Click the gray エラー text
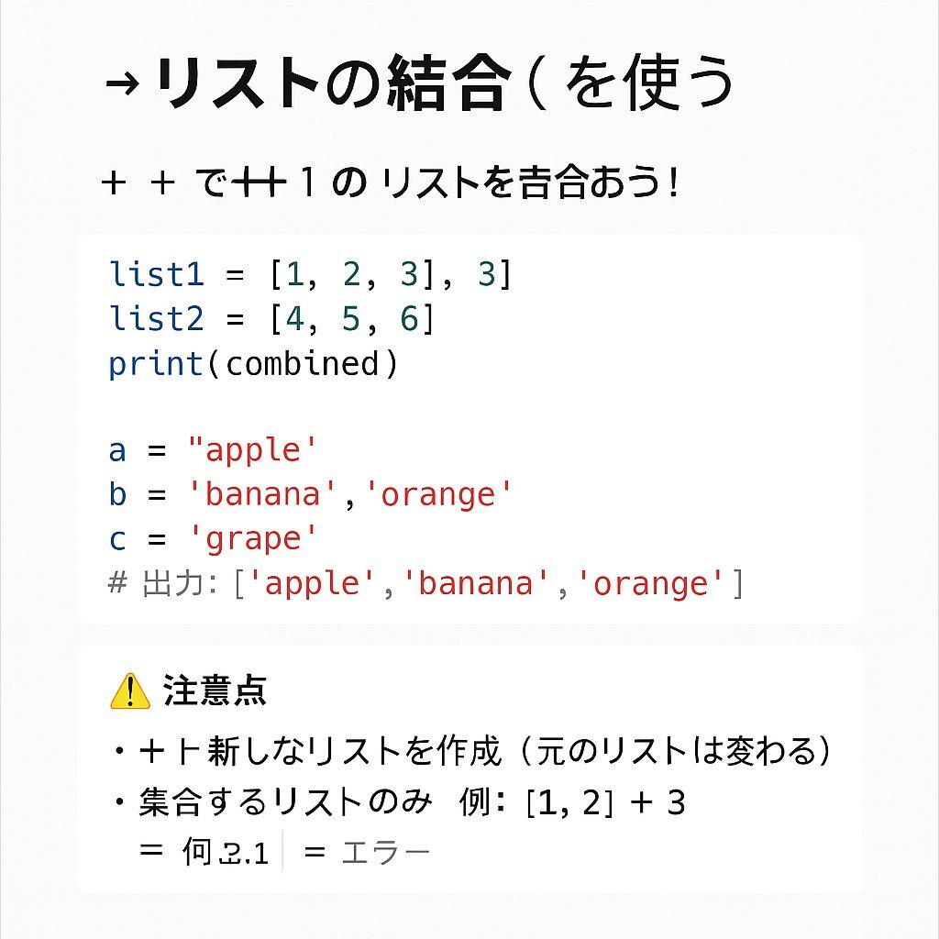The width and height of the screenshot is (939, 939). pos(385,853)
